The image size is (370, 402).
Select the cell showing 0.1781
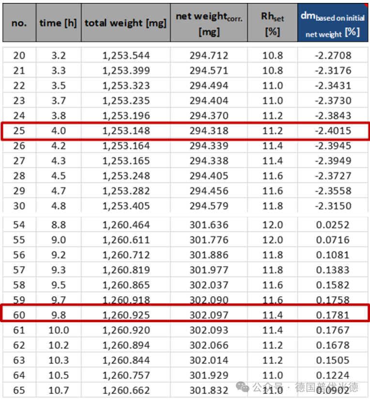click(333, 315)
